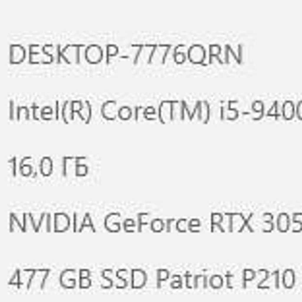The width and height of the screenshot is (302, 302).
Task: Select the 477 GB SSD storage line
Action: 152,279
